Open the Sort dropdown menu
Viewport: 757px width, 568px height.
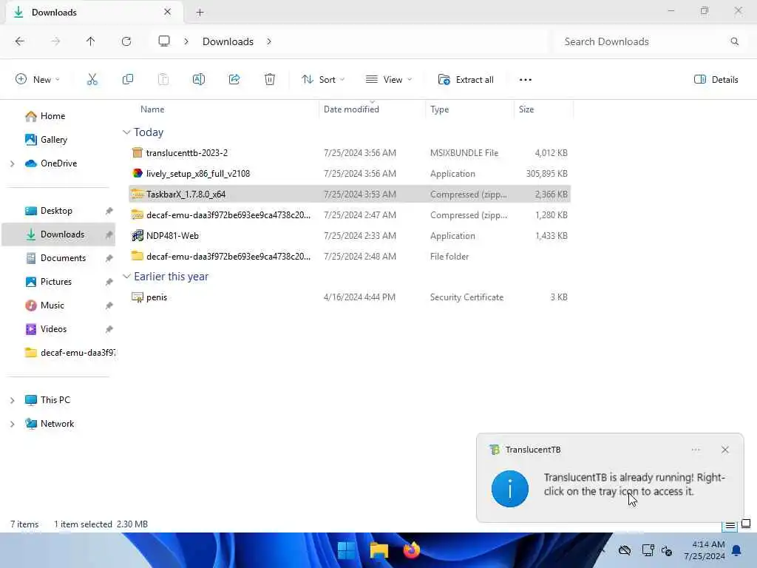coord(323,80)
